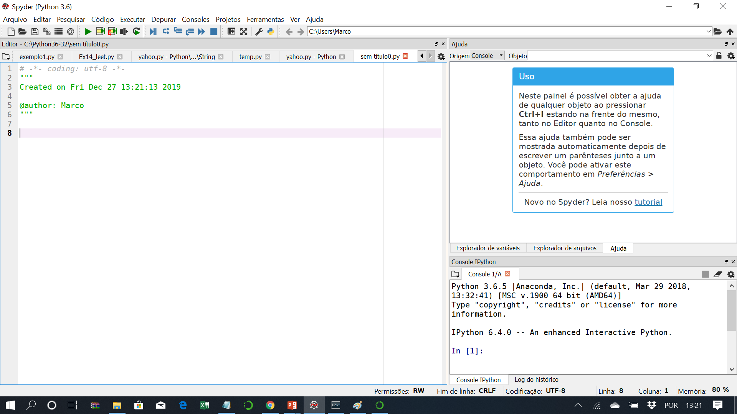This screenshot has width=737, height=414.
Task: Re-run the last script icon
Action: [136, 31]
